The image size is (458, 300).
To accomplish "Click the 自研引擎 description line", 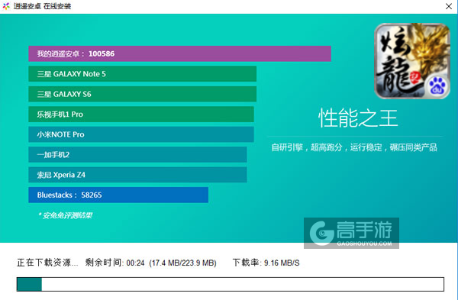I will click(354, 147).
